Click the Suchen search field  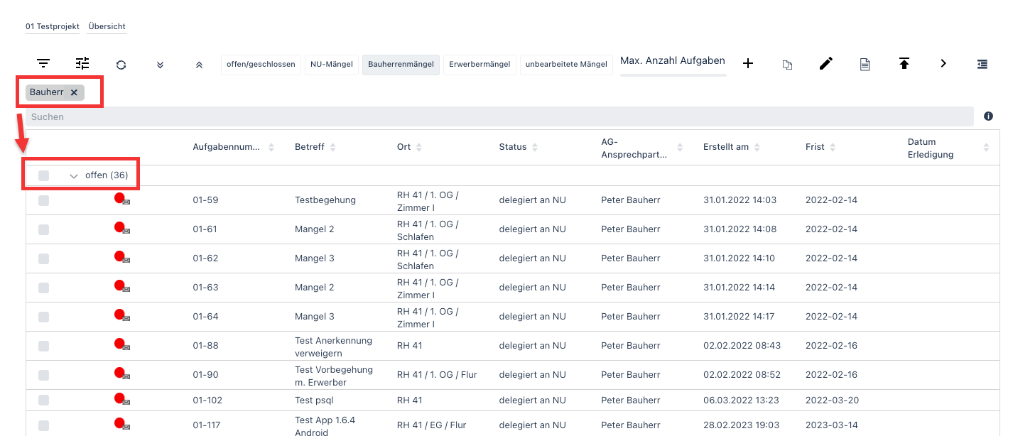pyautogui.click(x=497, y=116)
